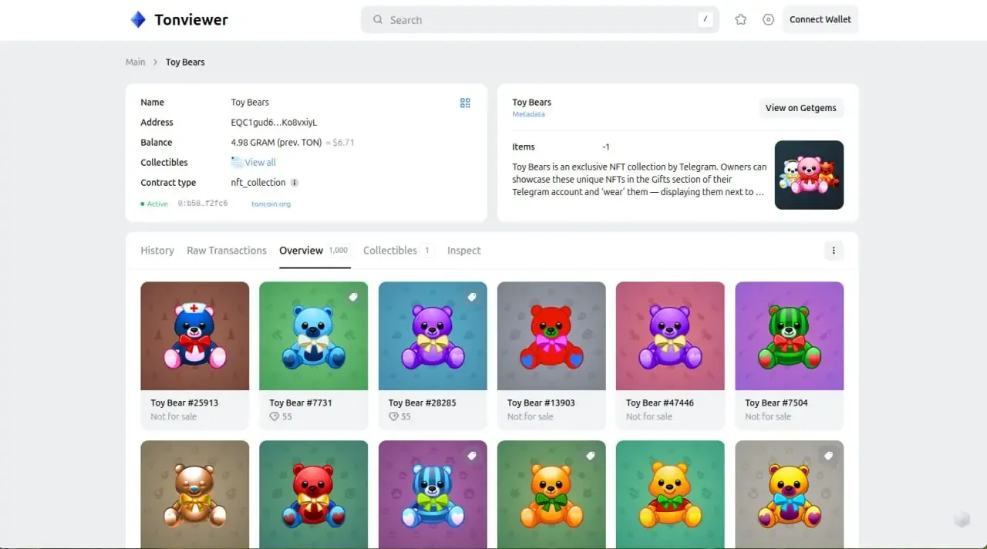Click the sale tag on blue striped bear
This screenshot has width=987, height=549.
pyautogui.click(x=472, y=456)
